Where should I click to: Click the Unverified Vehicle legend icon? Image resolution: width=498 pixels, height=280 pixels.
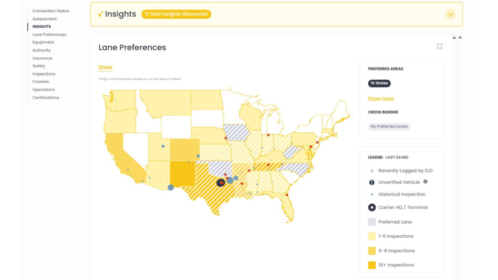tap(372, 182)
